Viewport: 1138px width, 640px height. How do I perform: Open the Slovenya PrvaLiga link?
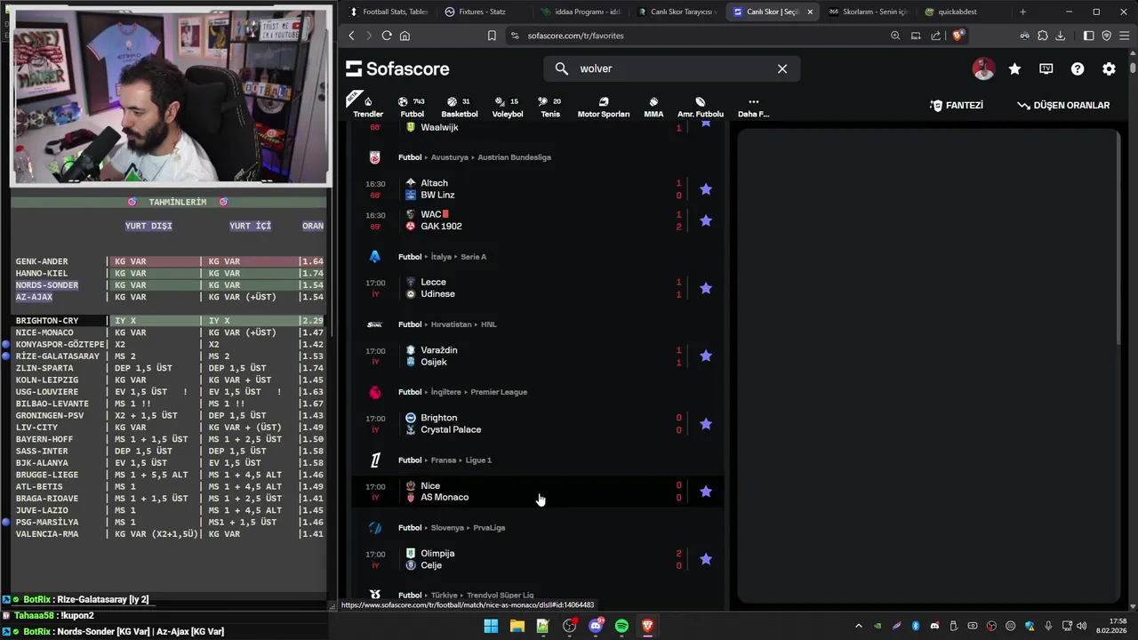pyautogui.click(x=489, y=528)
